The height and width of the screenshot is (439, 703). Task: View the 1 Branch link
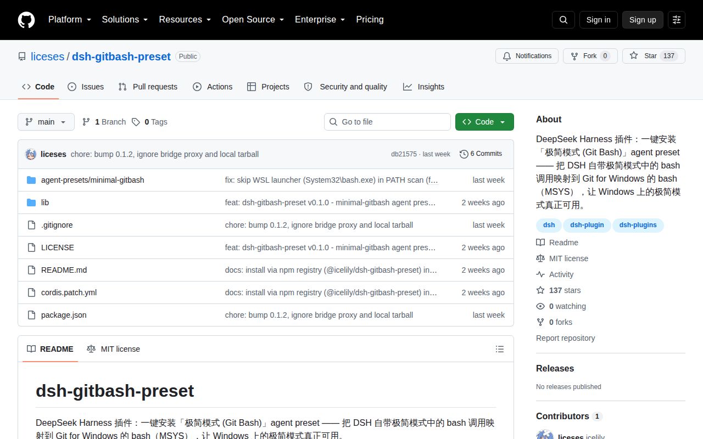[x=104, y=122]
